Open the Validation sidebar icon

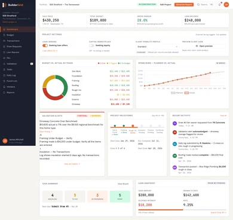pyautogui.click(x=4, y=64)
